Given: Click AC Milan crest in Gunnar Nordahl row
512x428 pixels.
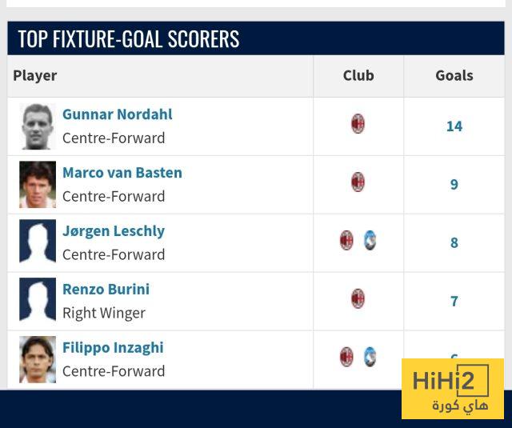Looking at the screenshot, I should (358, 124).
